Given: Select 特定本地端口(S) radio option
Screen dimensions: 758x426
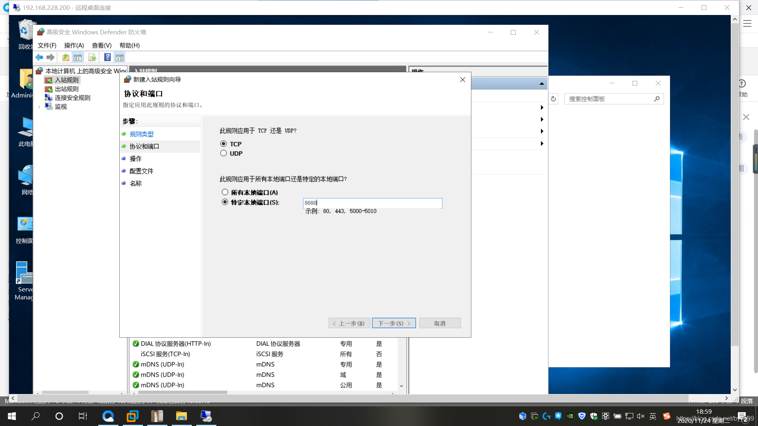Looking at the screenshot, I should (225, 202).
